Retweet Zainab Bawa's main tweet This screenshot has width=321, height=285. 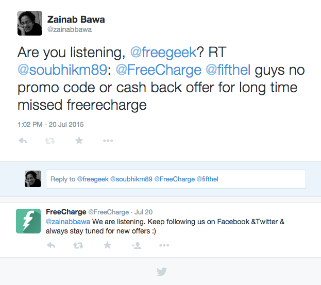(50, 141)
